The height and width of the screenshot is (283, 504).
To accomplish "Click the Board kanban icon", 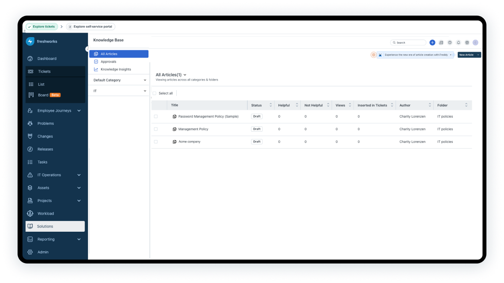I will (31, 95).
